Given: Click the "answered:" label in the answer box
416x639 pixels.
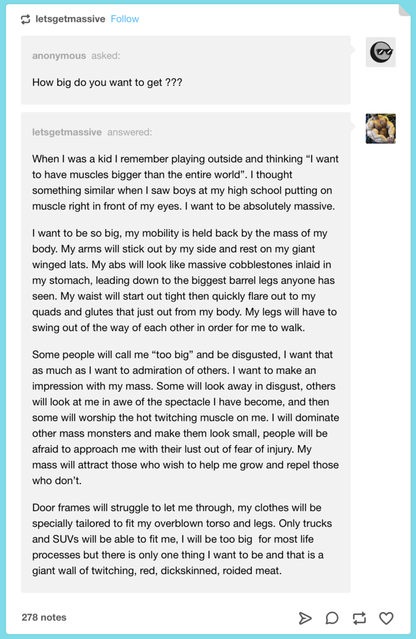Looking at the screenshot, I should (x=129, y=132).
